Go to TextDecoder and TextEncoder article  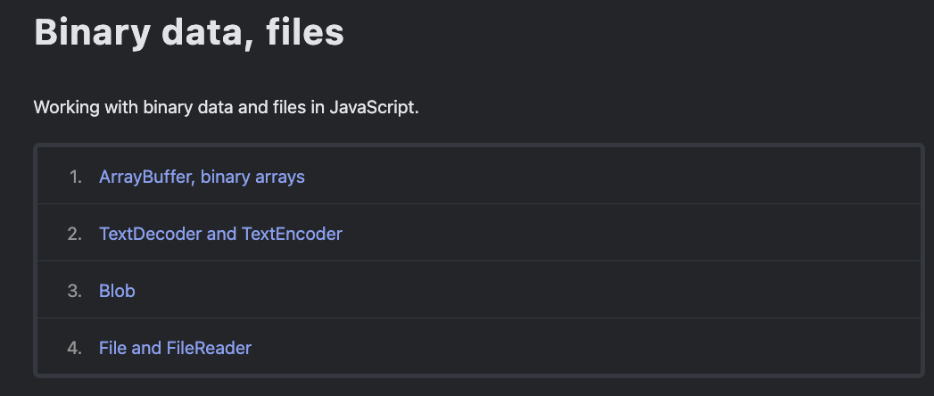pos(220,234)
